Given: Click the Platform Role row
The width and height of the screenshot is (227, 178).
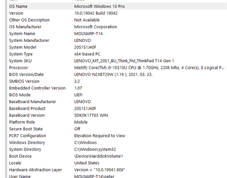Looking at the screenshot, I should click(118, 122).
